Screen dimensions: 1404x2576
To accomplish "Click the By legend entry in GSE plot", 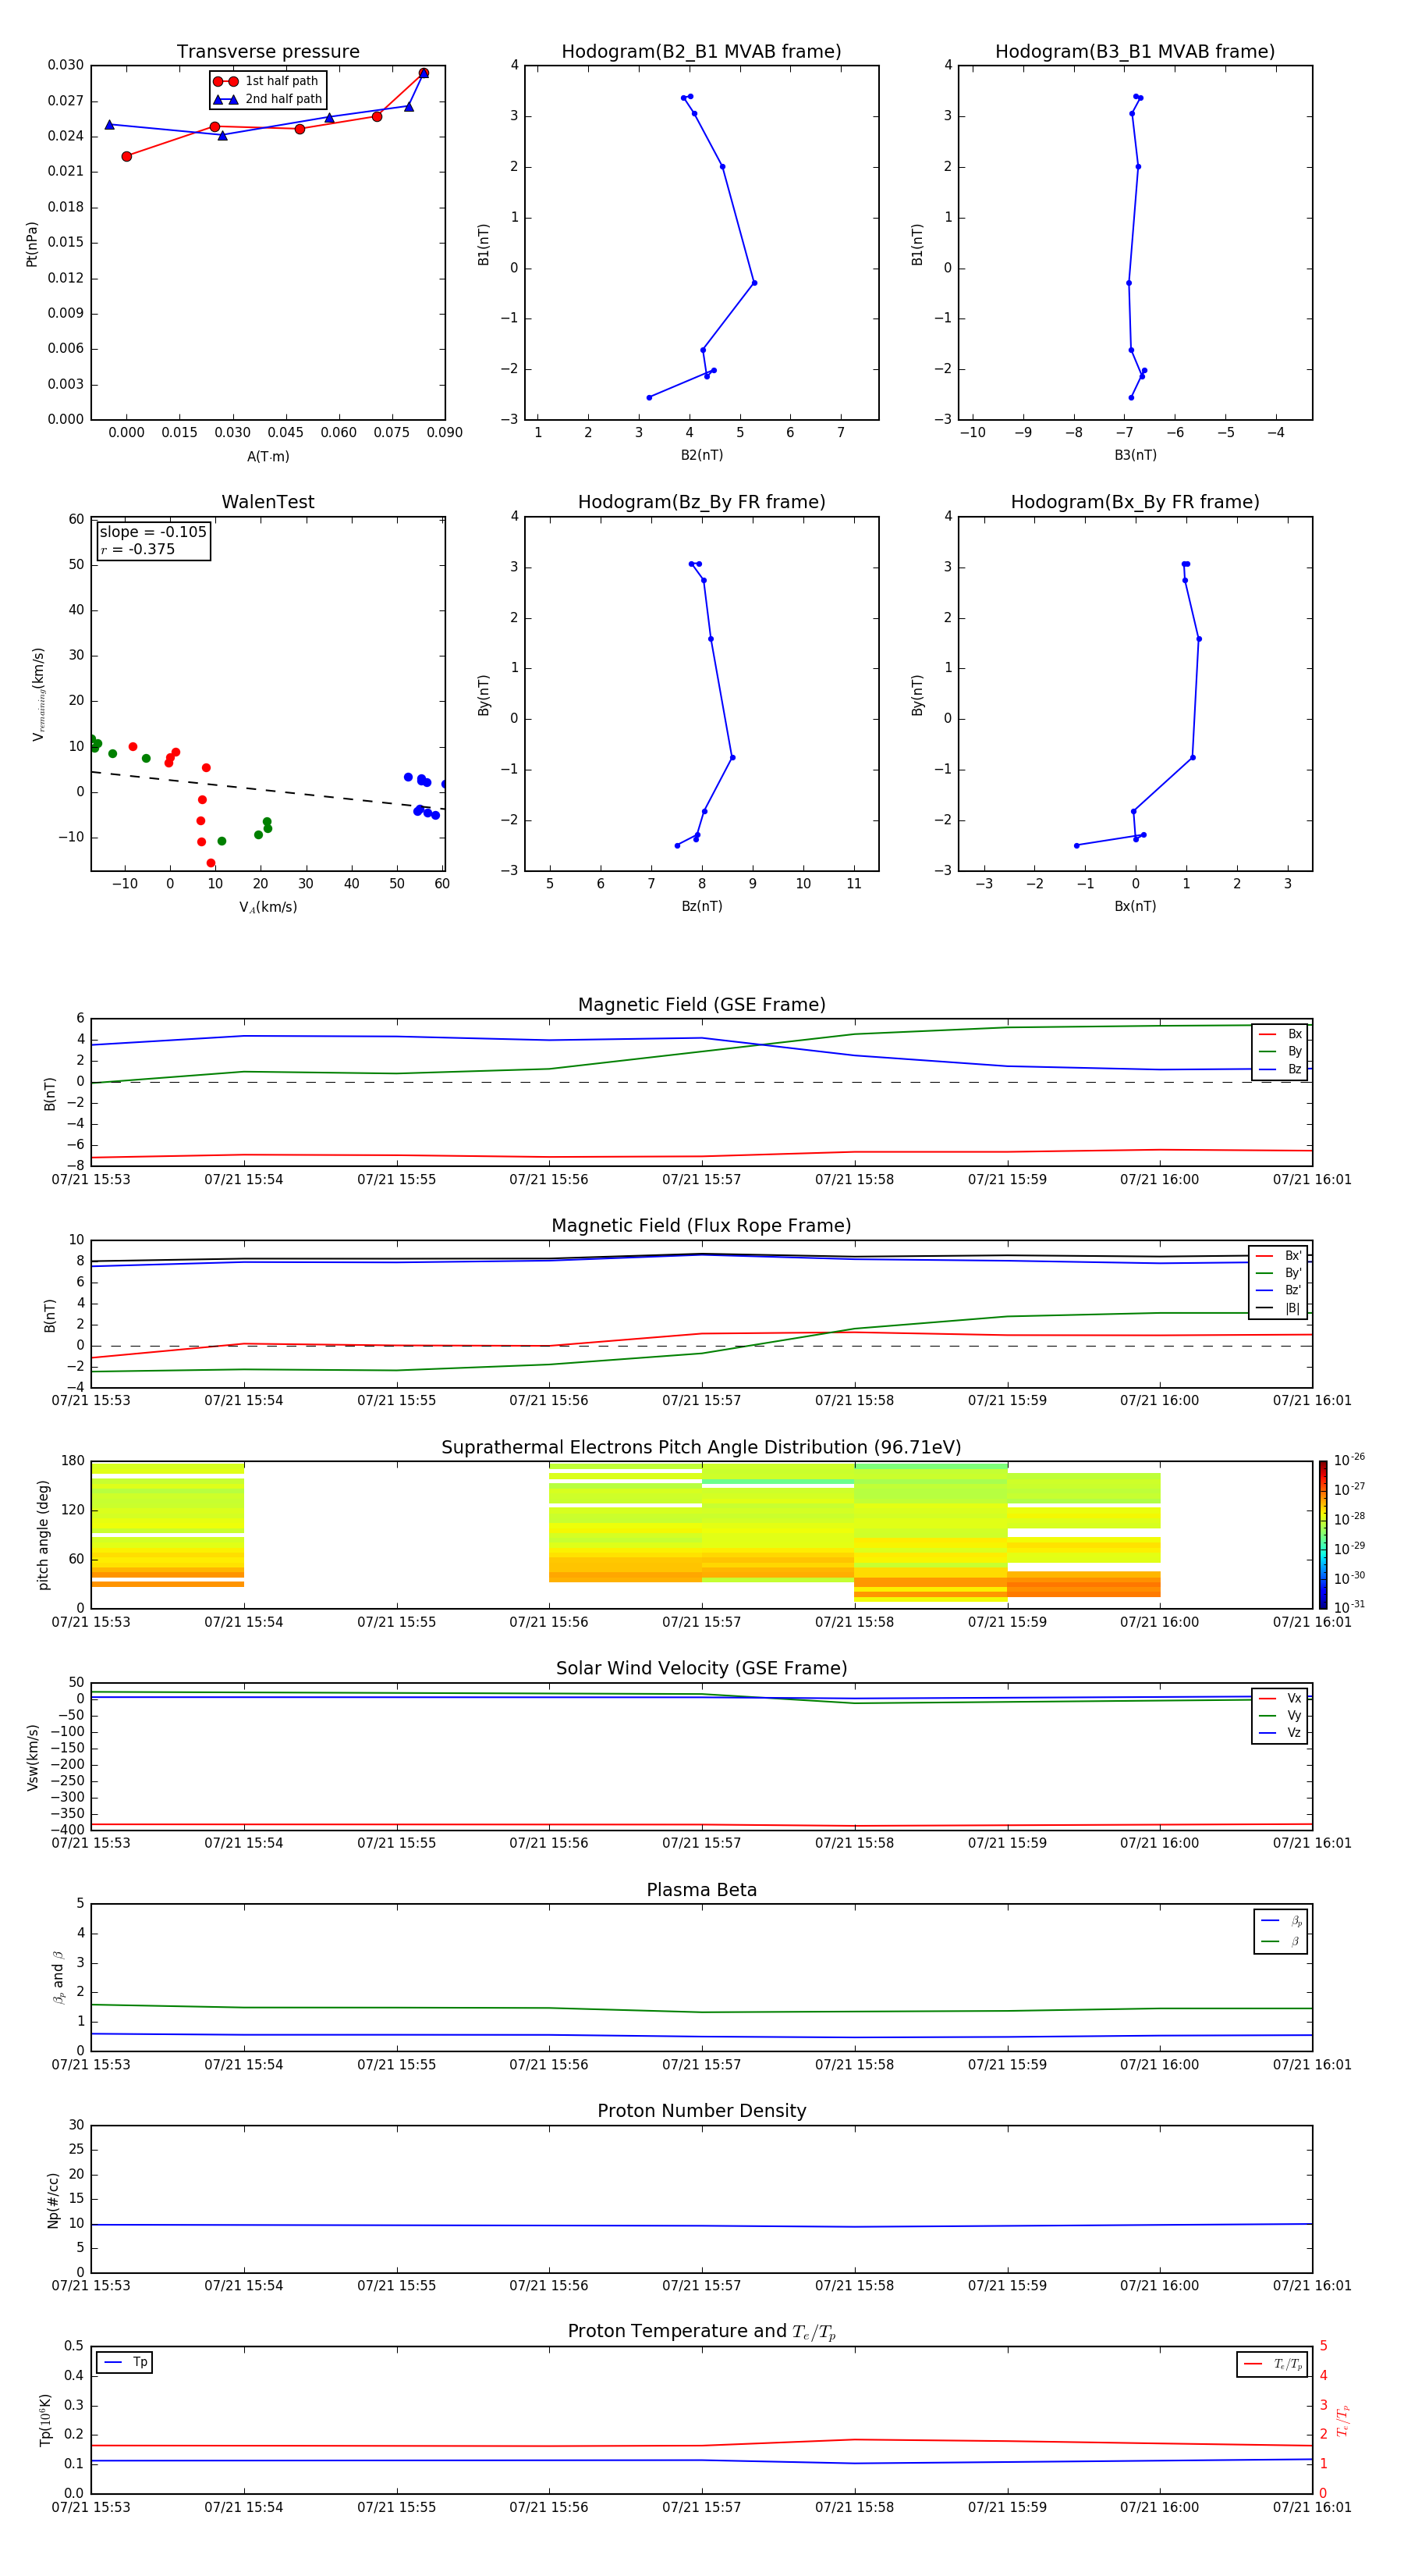I will coord(1280,1051).
